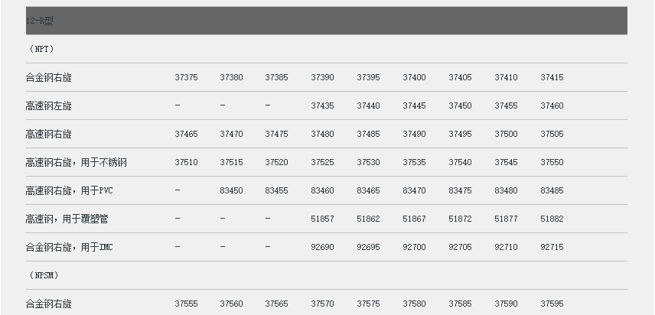This screenshot has height=315, width=655.
Task: Open part number 37435
Action: (x=322, y=106)
